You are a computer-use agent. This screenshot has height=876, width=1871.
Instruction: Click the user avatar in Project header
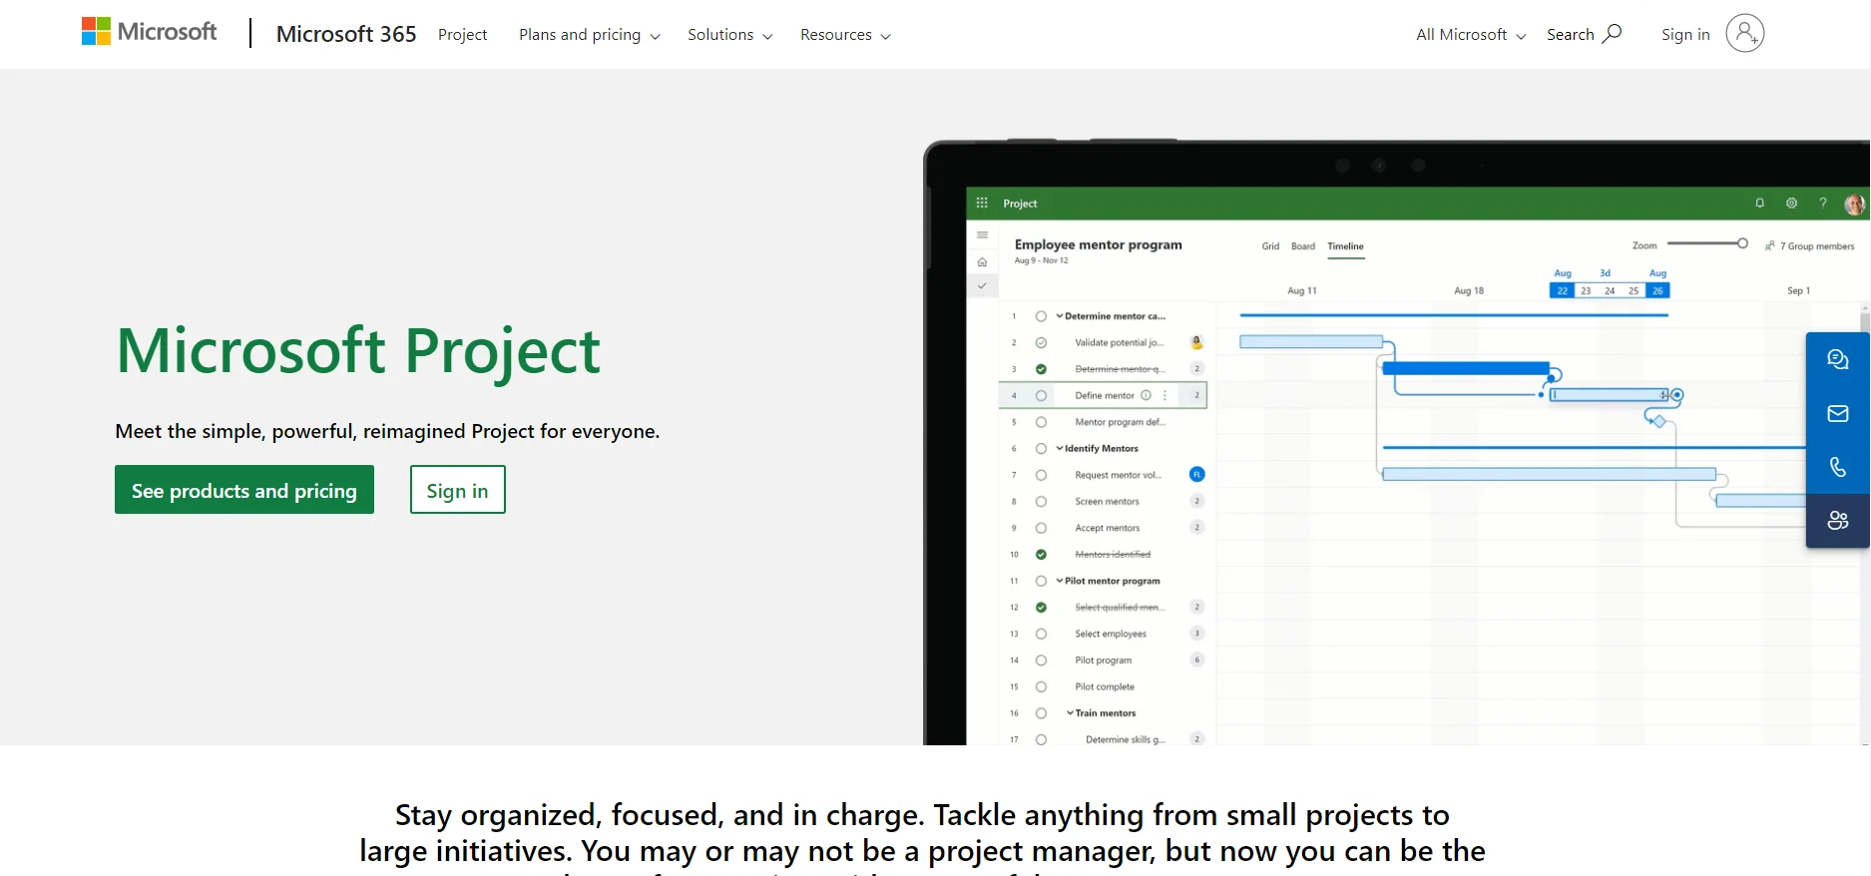tap(1854, 205)
